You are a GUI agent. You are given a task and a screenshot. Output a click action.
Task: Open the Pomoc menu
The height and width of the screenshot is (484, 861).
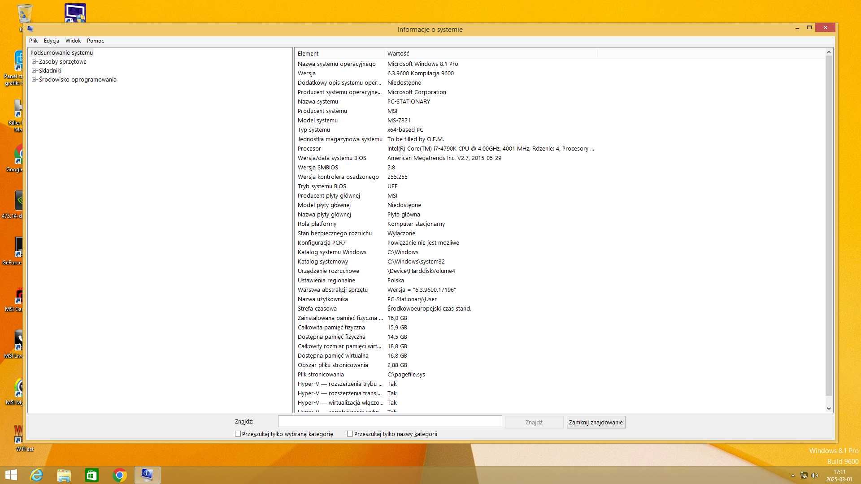(96, 41)
